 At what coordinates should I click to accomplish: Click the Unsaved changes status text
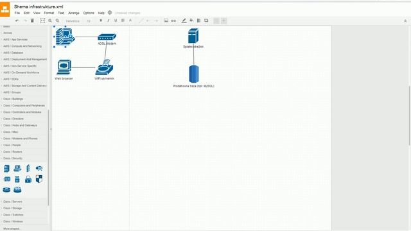pyautogui.click(x=127, y=13)
